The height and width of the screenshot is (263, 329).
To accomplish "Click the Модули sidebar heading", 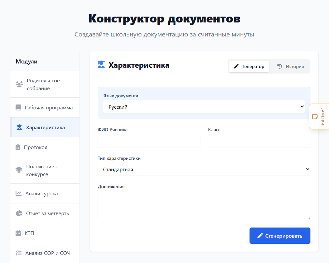I will pos(26,62).
